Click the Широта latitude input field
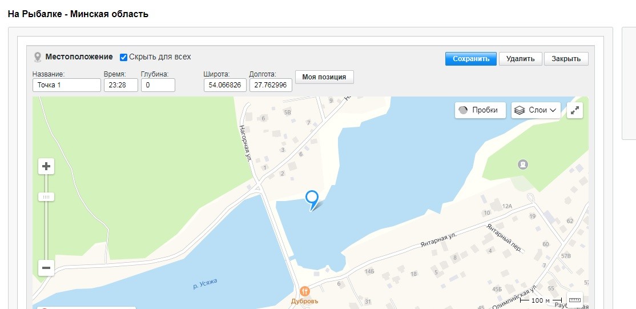 pos(225,85)
